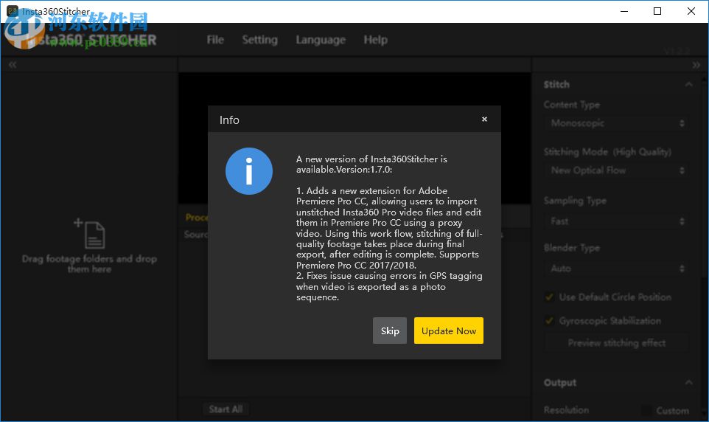Screen dimensions: 709x422
Task: Click the Update Now button
Action: pyautogui.click(x=448, y=331)
